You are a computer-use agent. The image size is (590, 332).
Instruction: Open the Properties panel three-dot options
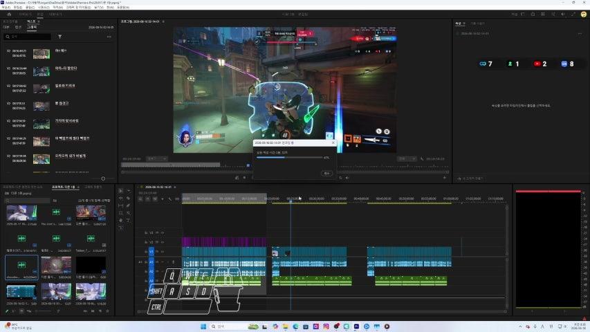(x=580, y=33)
